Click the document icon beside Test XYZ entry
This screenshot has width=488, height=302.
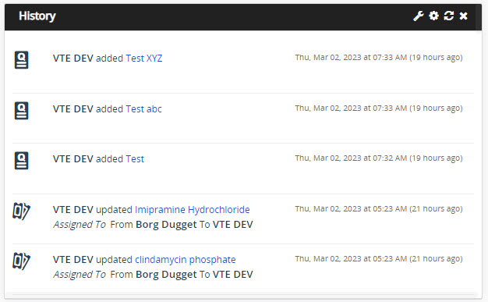(22, 59)
